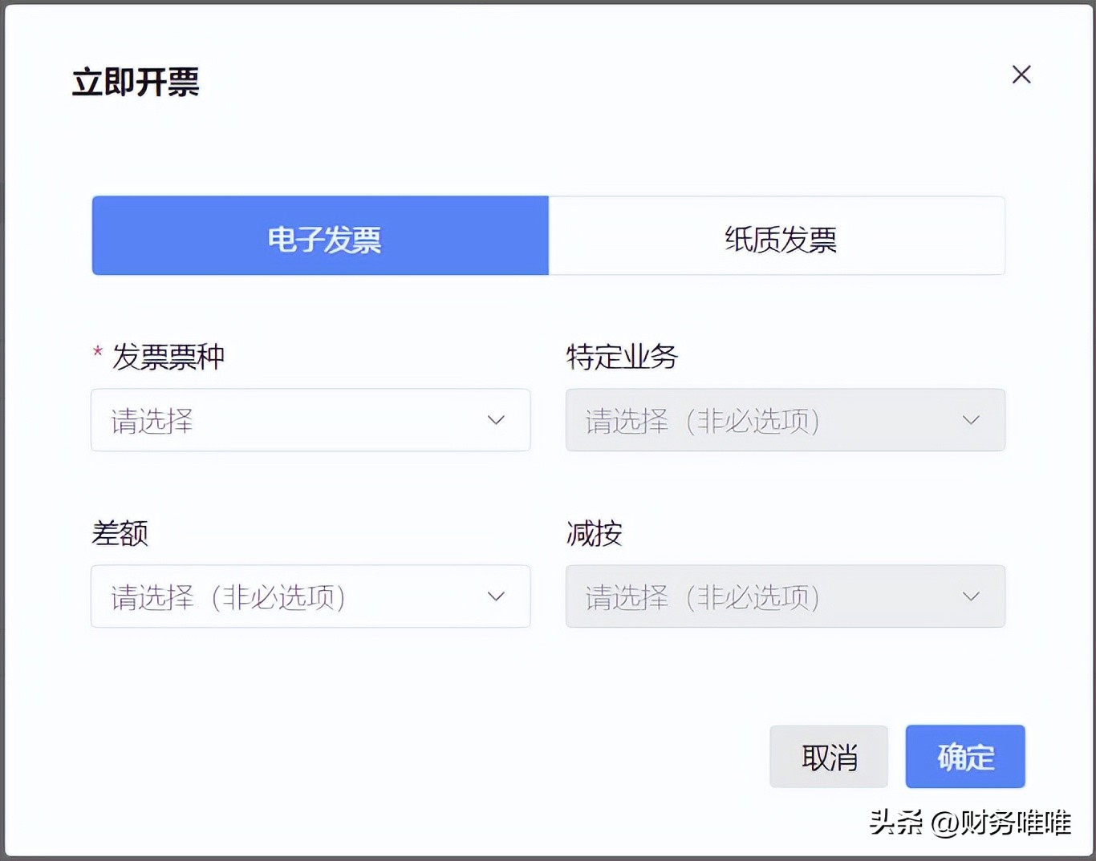The image size is (1096, 861).
Task: Open the 发票票种 dropdown
Action: click(311, 420)
